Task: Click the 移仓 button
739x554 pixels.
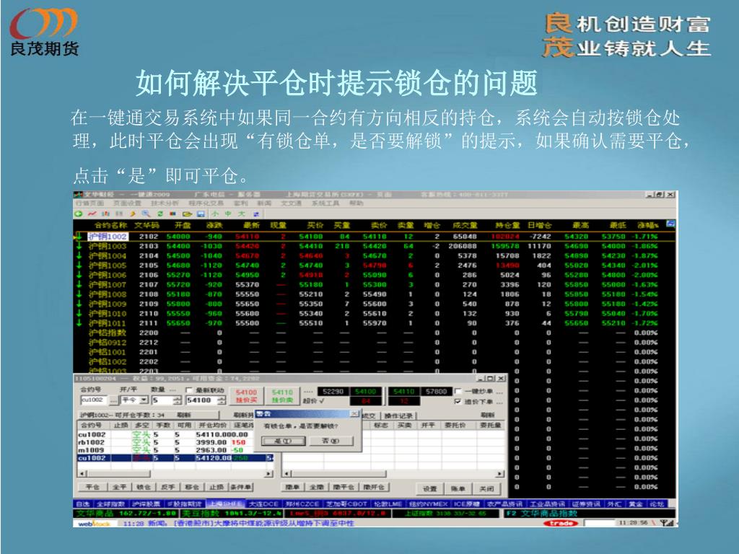Action: click(x=191, y=487)
